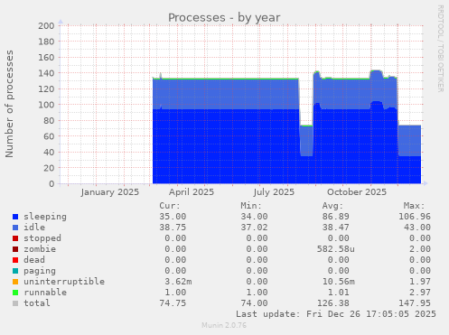Click the idle legend color swatch
Screen dimensions: 449x335
coord(15,228)
